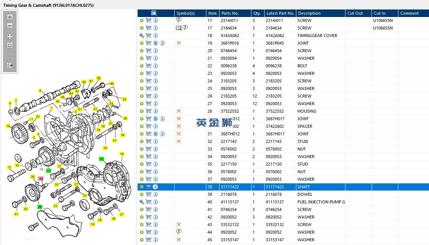The width and height of the screenshot is (429, 245).
Task: Click the single-square fit view icon
Action: (x=10, y=45)
